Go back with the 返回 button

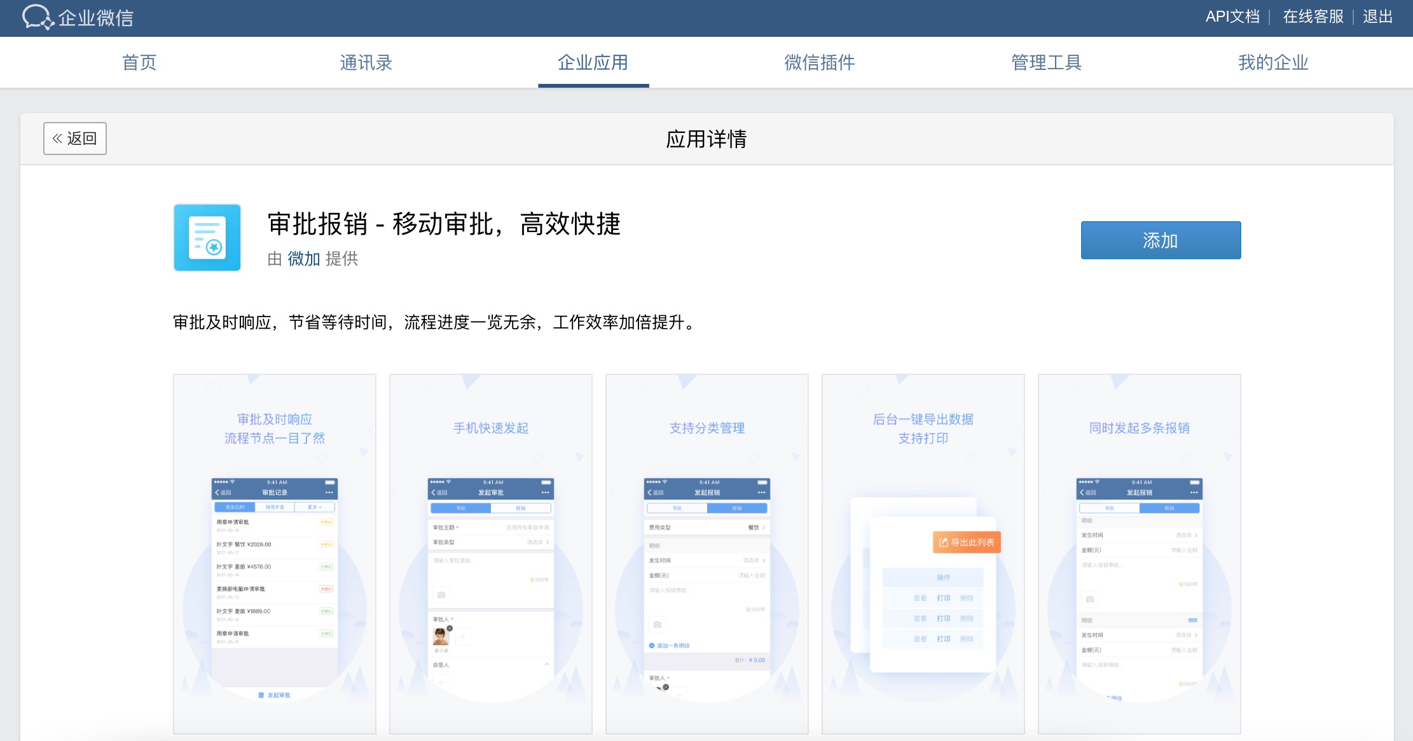point(75,139)
